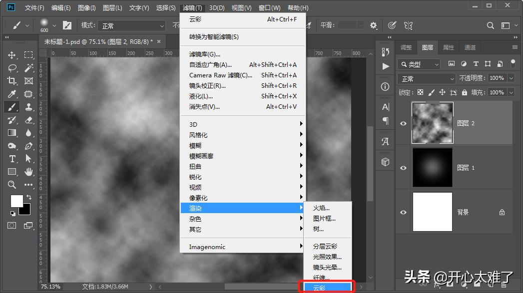The image size is (523, 293).
Task: Hide the 图层 1 layer visibility
Action: 403,167
